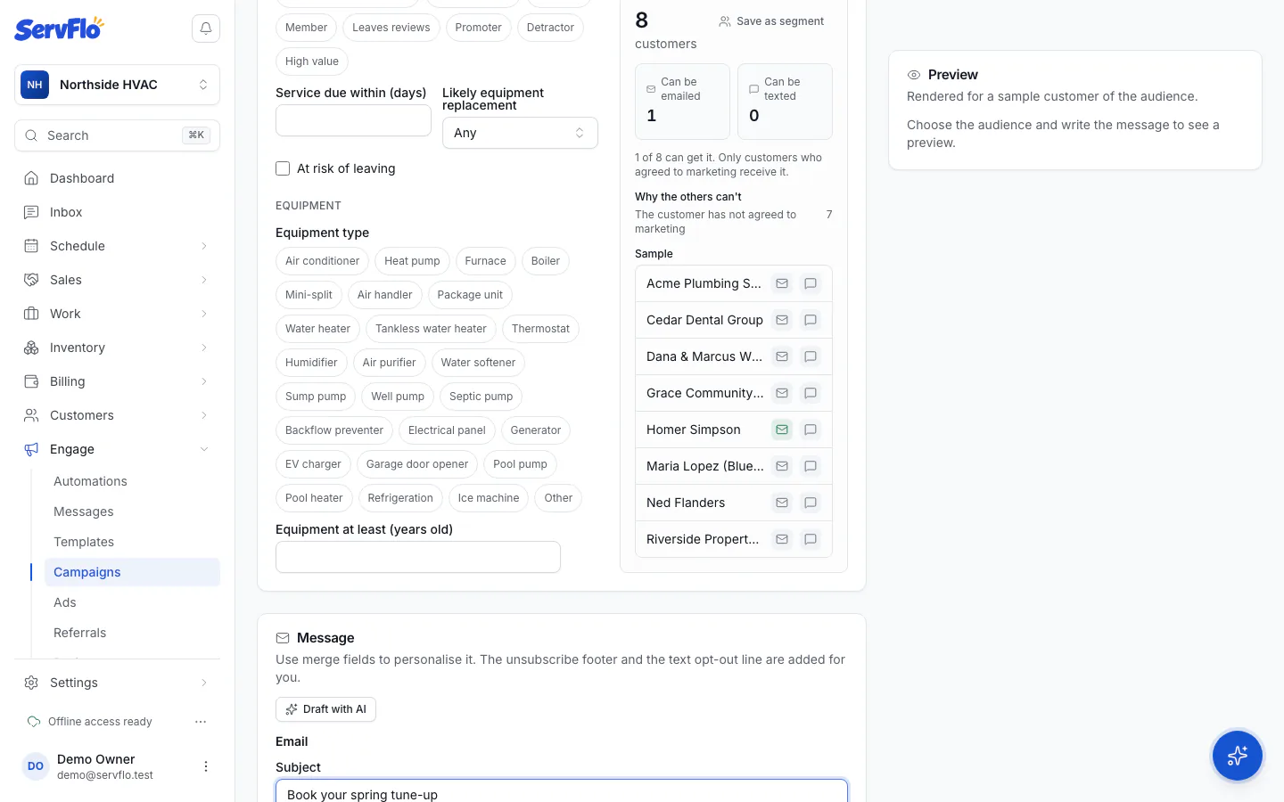Select Campaigns in the sidebar
1284x802 pixels.
pos(132,572)
